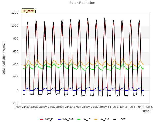165x124 pixels.
Task: Click the Time x-axis label
Action: click(146, 111)
